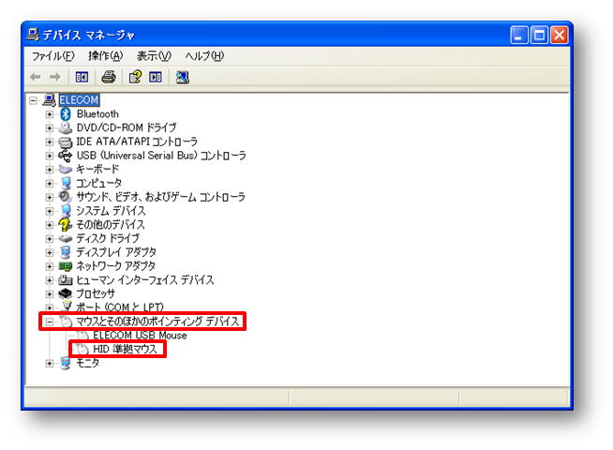Click the forward arrow toolbar button
The image size is (613, 450).
coord(55,77)
